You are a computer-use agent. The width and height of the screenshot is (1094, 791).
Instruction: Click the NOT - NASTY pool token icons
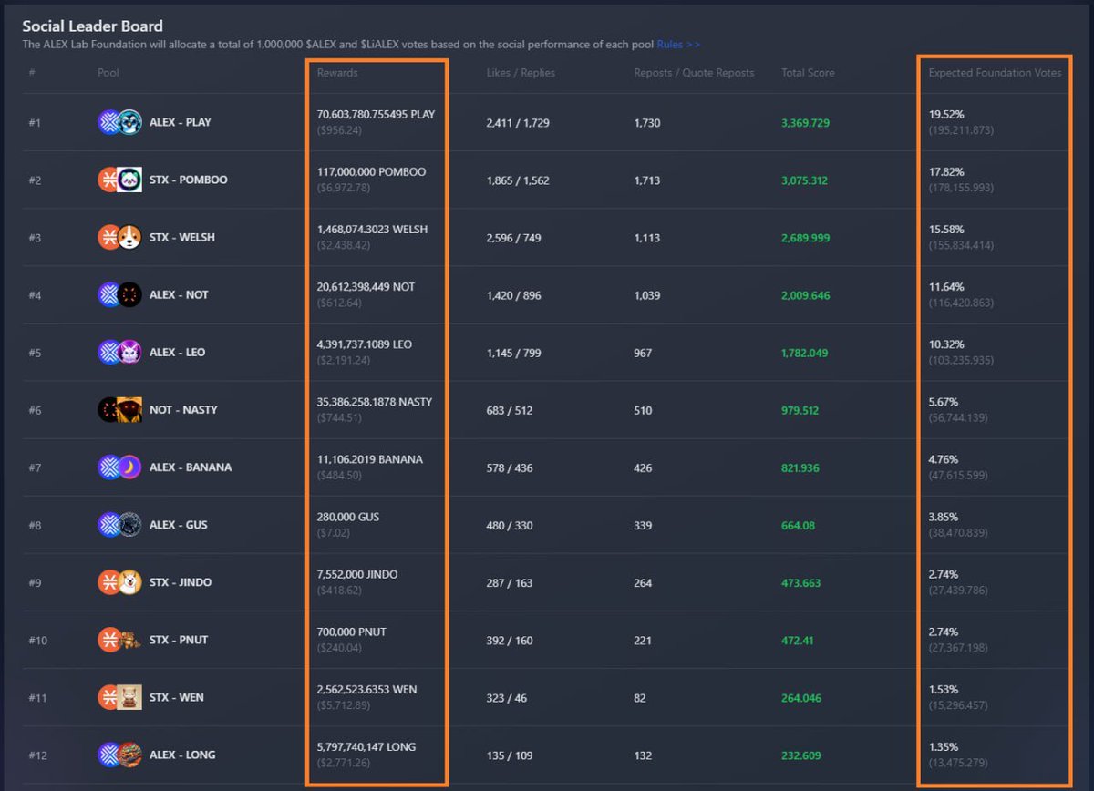pos(119,409)
